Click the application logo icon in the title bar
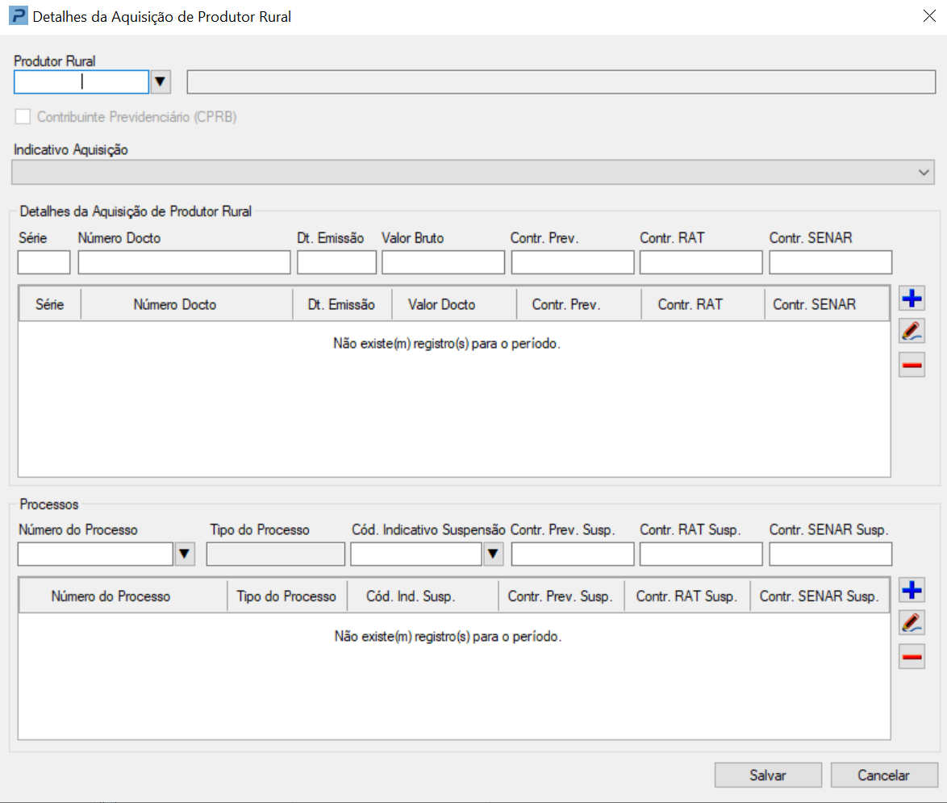This screenshot has width=947, height=803. (17, 16)
